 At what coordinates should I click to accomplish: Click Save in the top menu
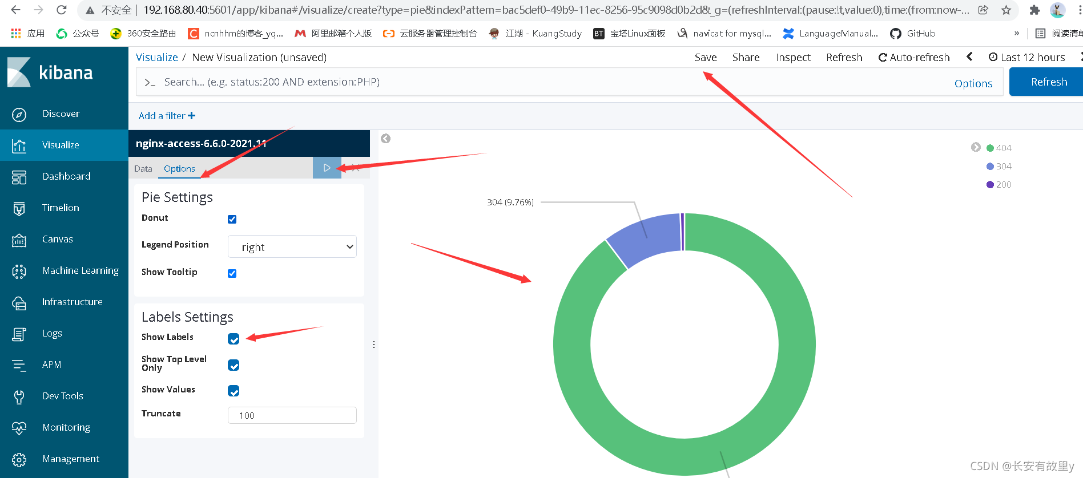[x=706, y=57]
